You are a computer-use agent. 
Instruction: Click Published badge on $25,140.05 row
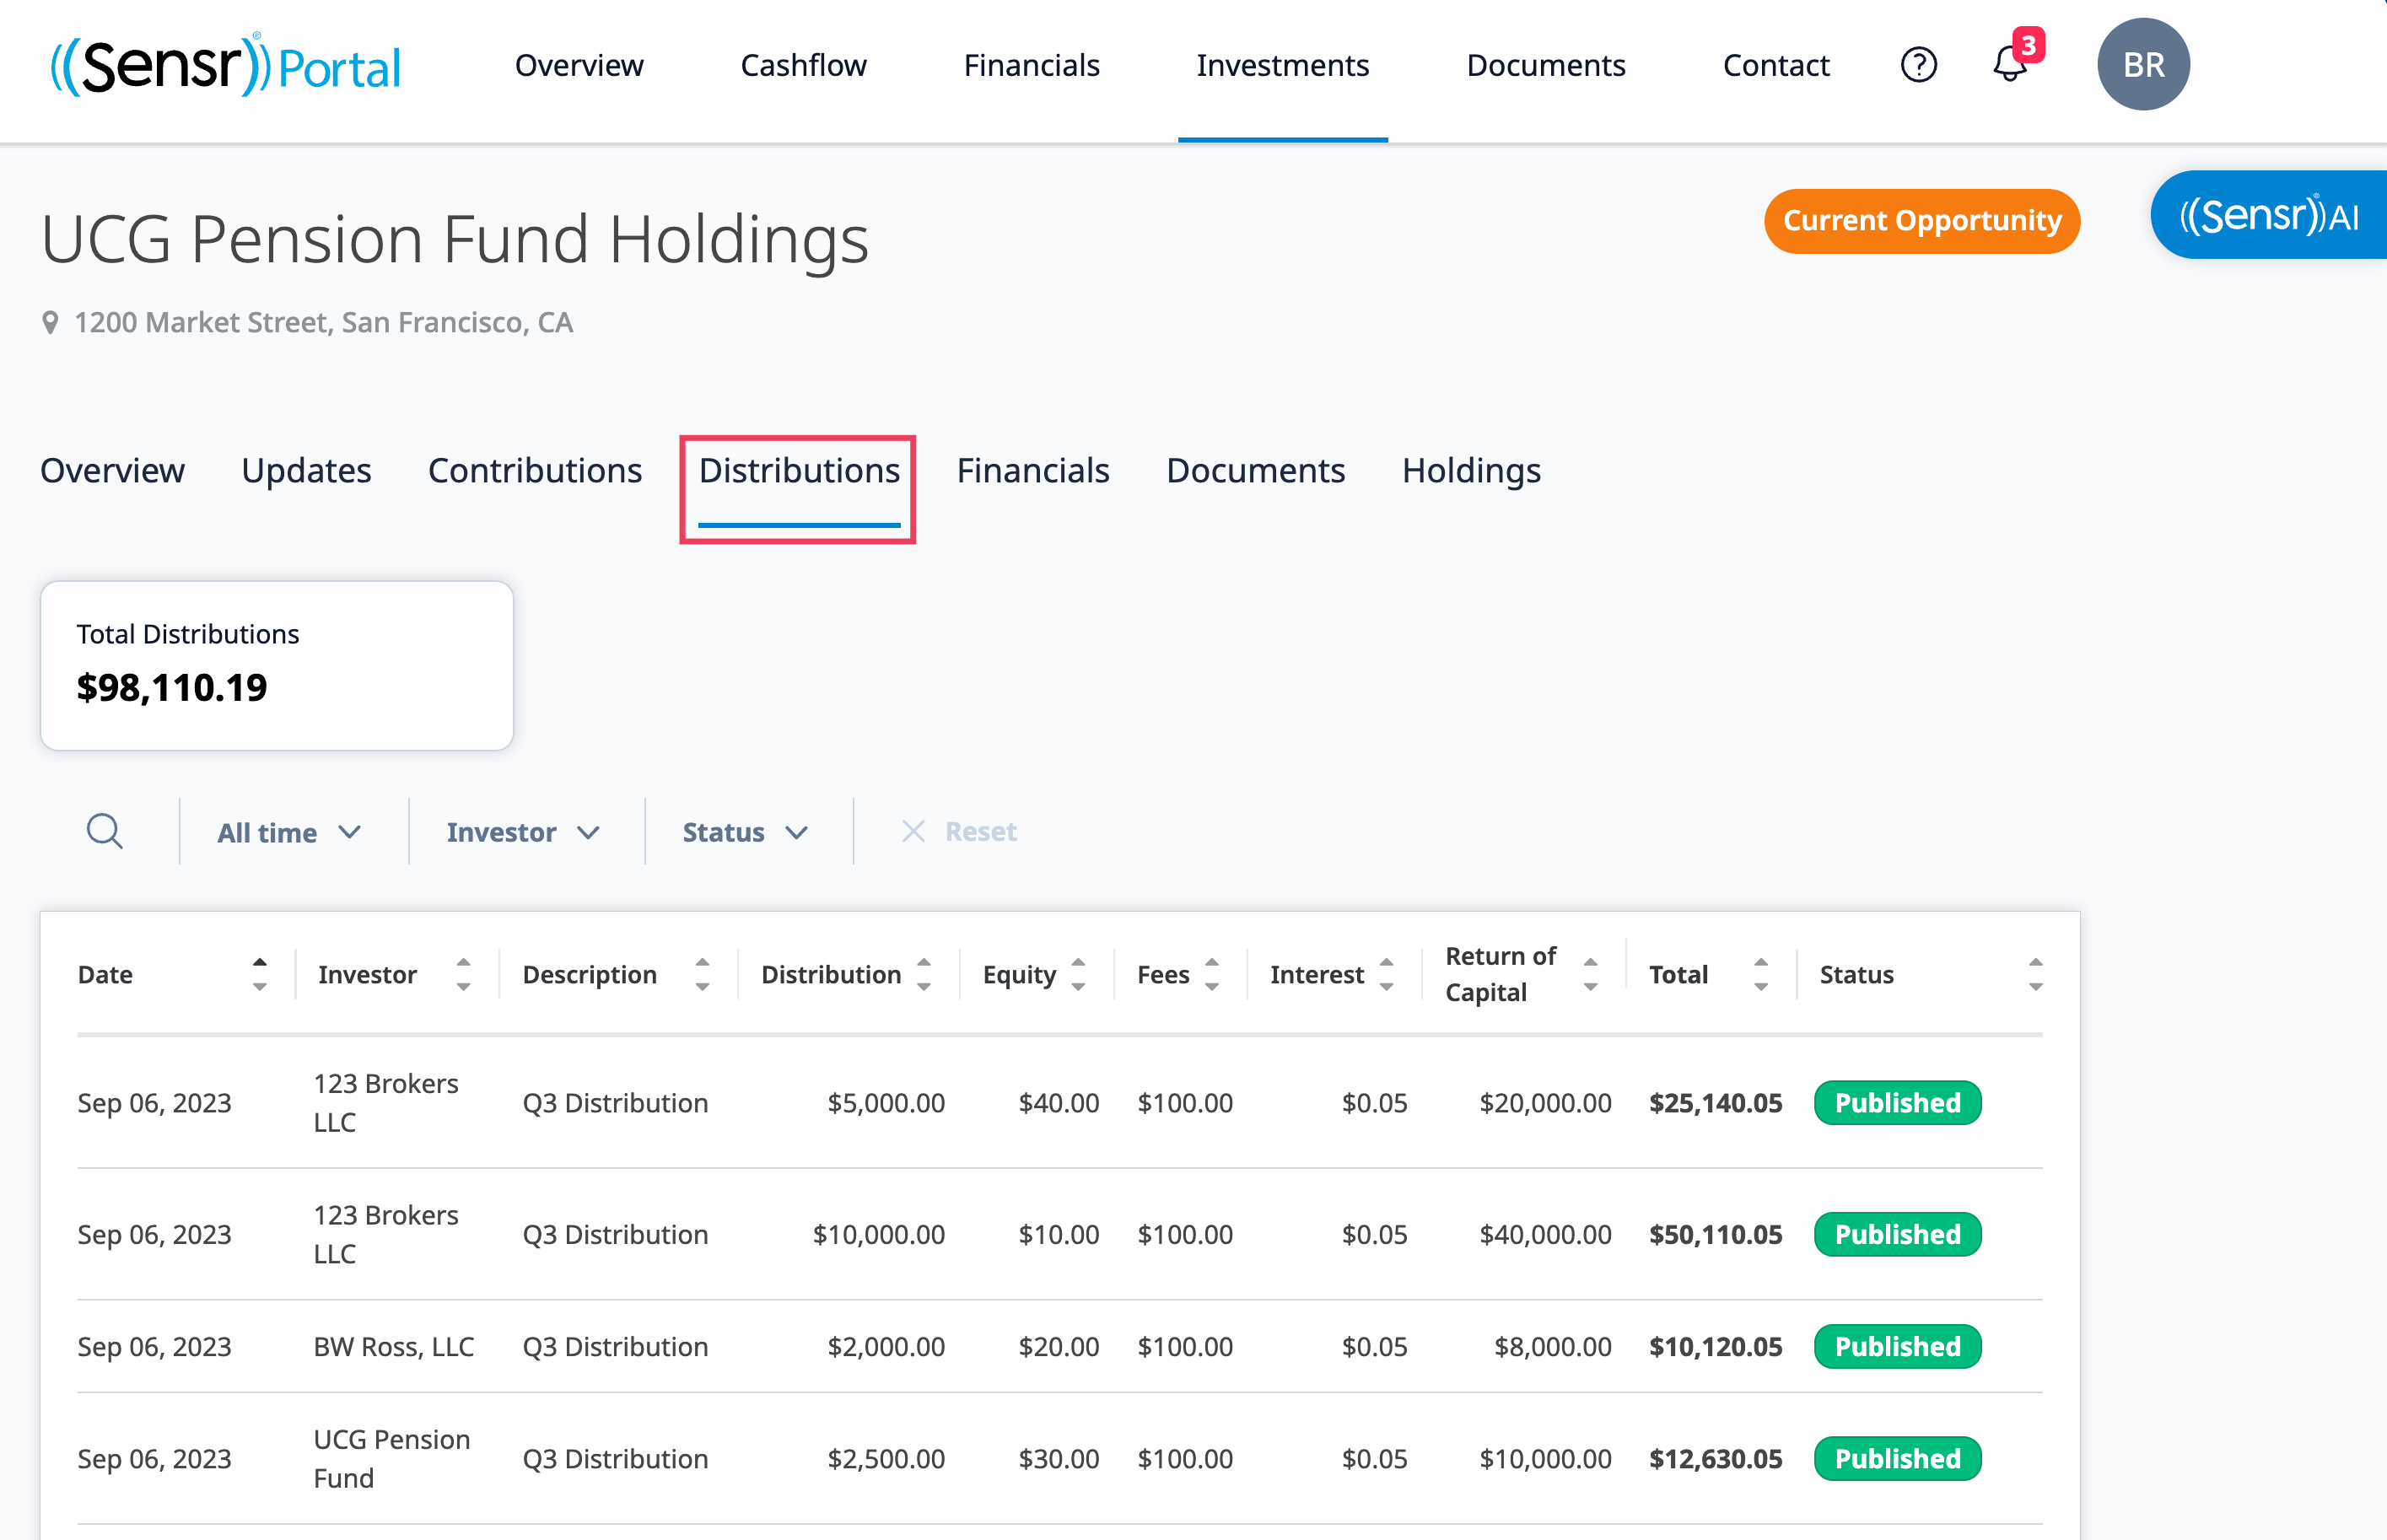(x=1897, y=1102)
